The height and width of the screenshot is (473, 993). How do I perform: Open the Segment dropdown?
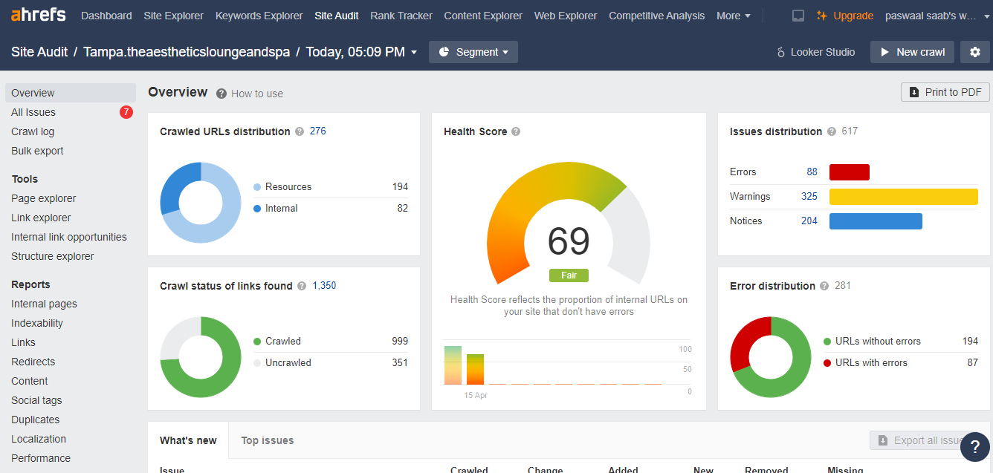coord(473,52)
